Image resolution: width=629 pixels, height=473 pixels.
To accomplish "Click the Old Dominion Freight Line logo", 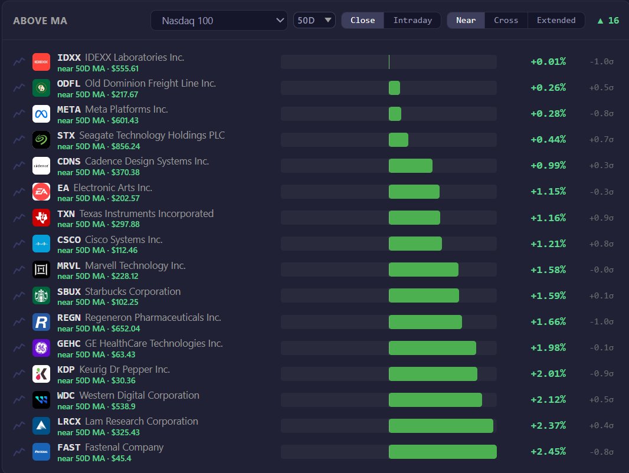I will pyautogui.click(x=41, y=88).
